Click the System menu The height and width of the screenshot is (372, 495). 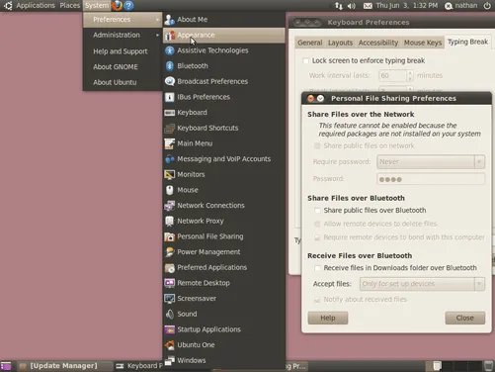(x=97, y=6)
